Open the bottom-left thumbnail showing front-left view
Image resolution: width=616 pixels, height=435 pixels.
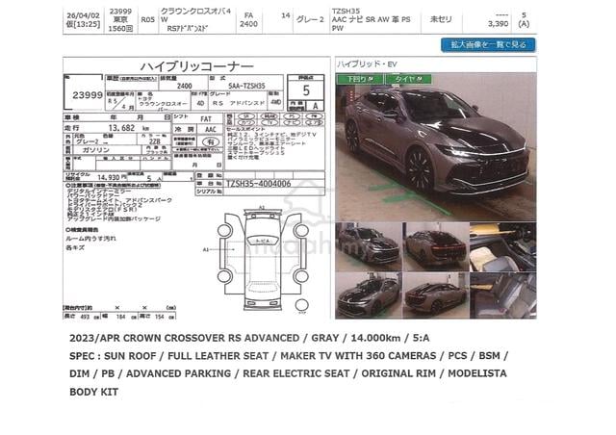click(x=369, y=295)
